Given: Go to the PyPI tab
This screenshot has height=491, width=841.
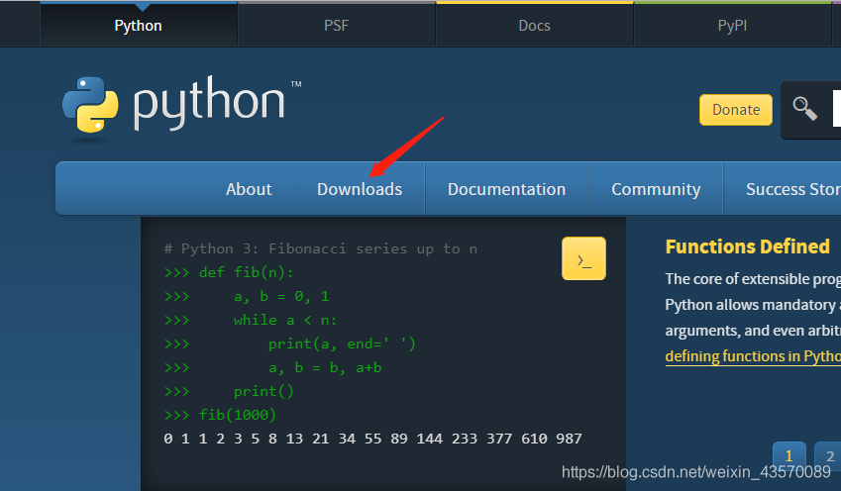Looking at the screenshot, I should tap(732, 25).
